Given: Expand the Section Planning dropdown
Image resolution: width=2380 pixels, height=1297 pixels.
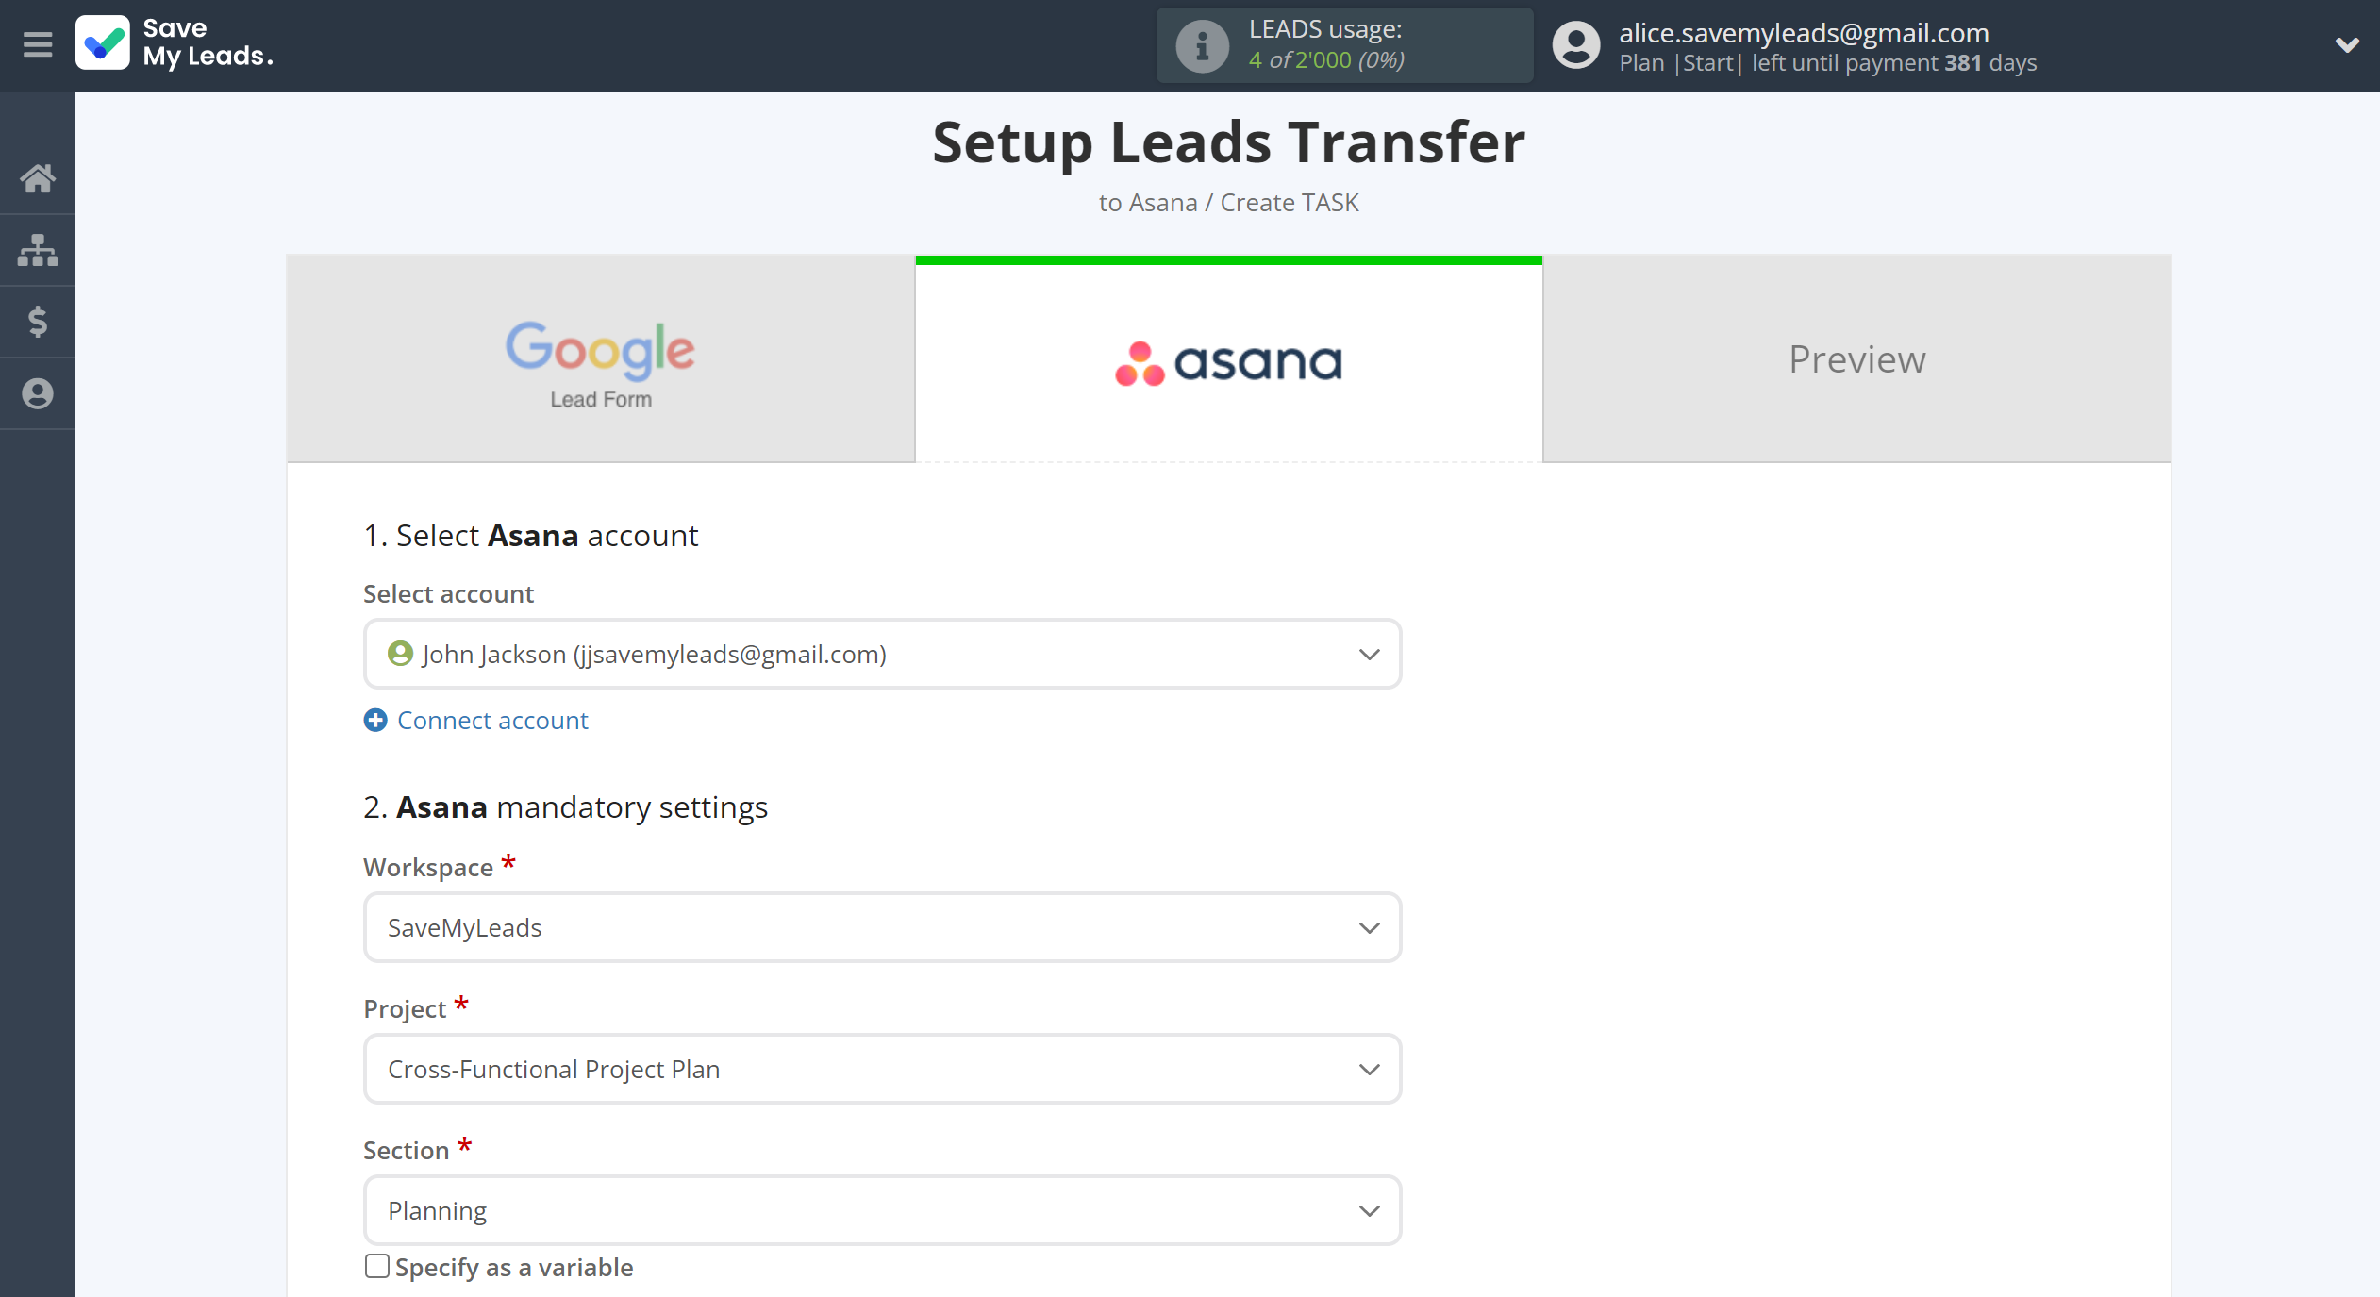Looking at the screenshot, I should [1369, 1209].
